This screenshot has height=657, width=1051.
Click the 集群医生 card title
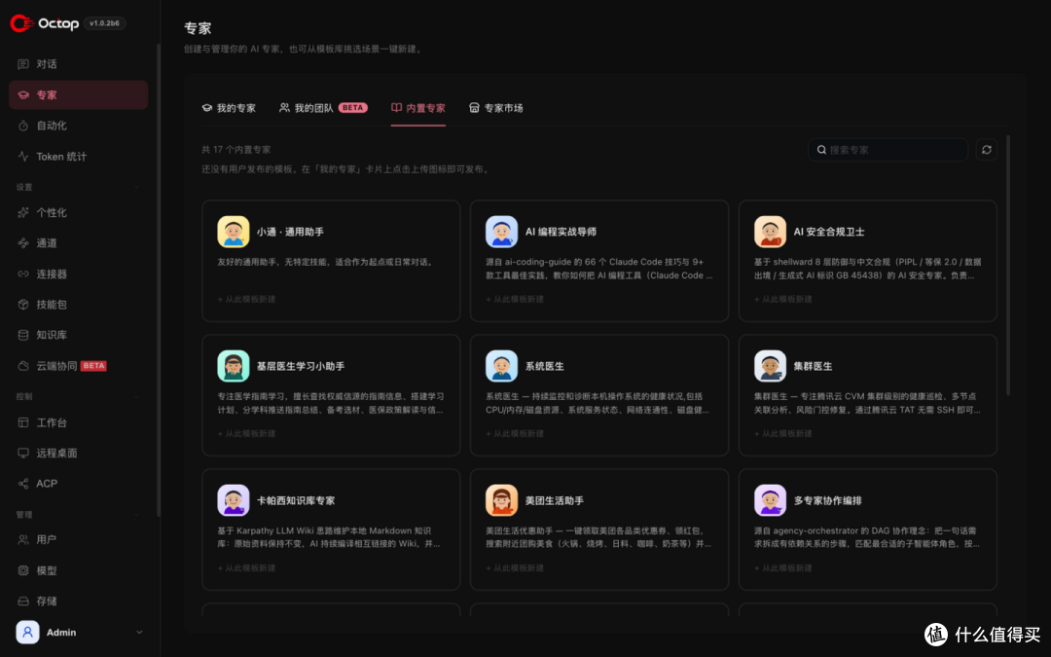click(813, 366)
